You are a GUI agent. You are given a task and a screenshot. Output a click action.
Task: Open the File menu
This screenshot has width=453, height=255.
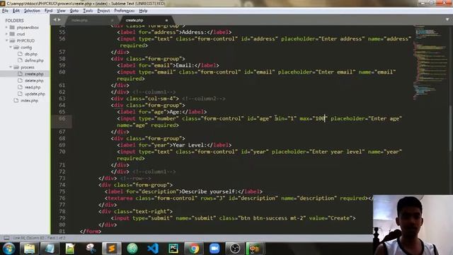(x=5, y=11)
